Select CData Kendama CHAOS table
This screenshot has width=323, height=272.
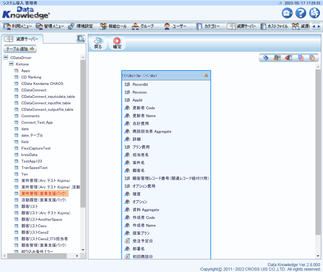click(x=42, y=83)
